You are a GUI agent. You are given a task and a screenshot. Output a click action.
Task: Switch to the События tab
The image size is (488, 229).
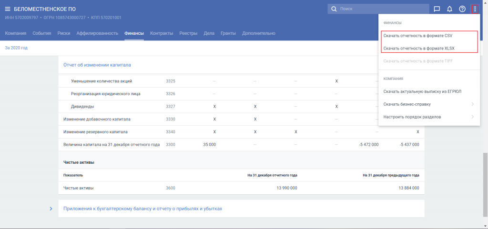coord(42,33)
